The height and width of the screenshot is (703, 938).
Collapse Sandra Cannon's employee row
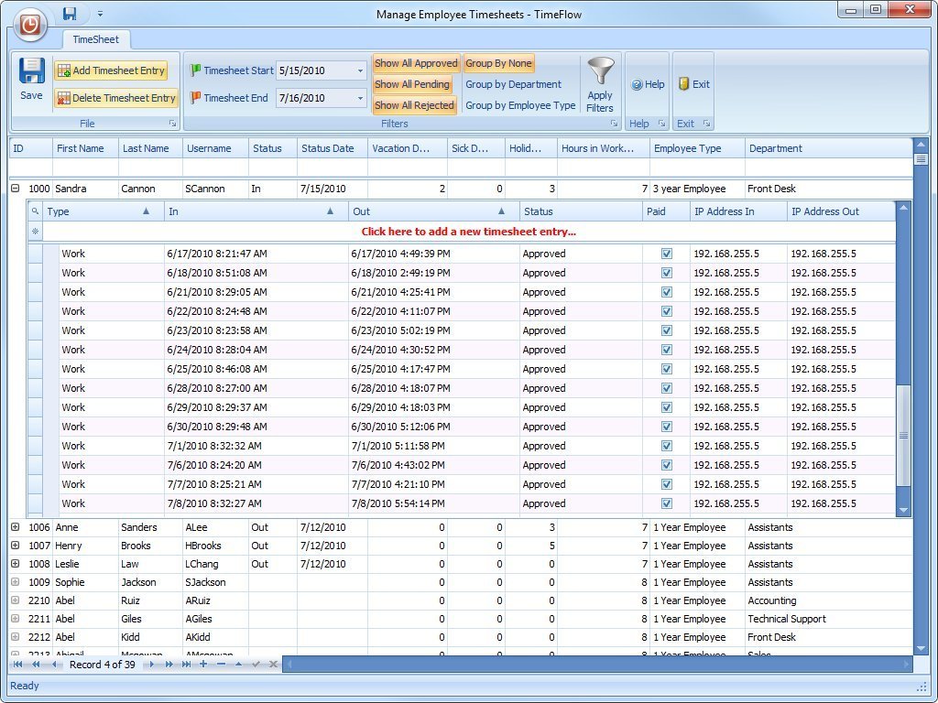coord(16,189)
